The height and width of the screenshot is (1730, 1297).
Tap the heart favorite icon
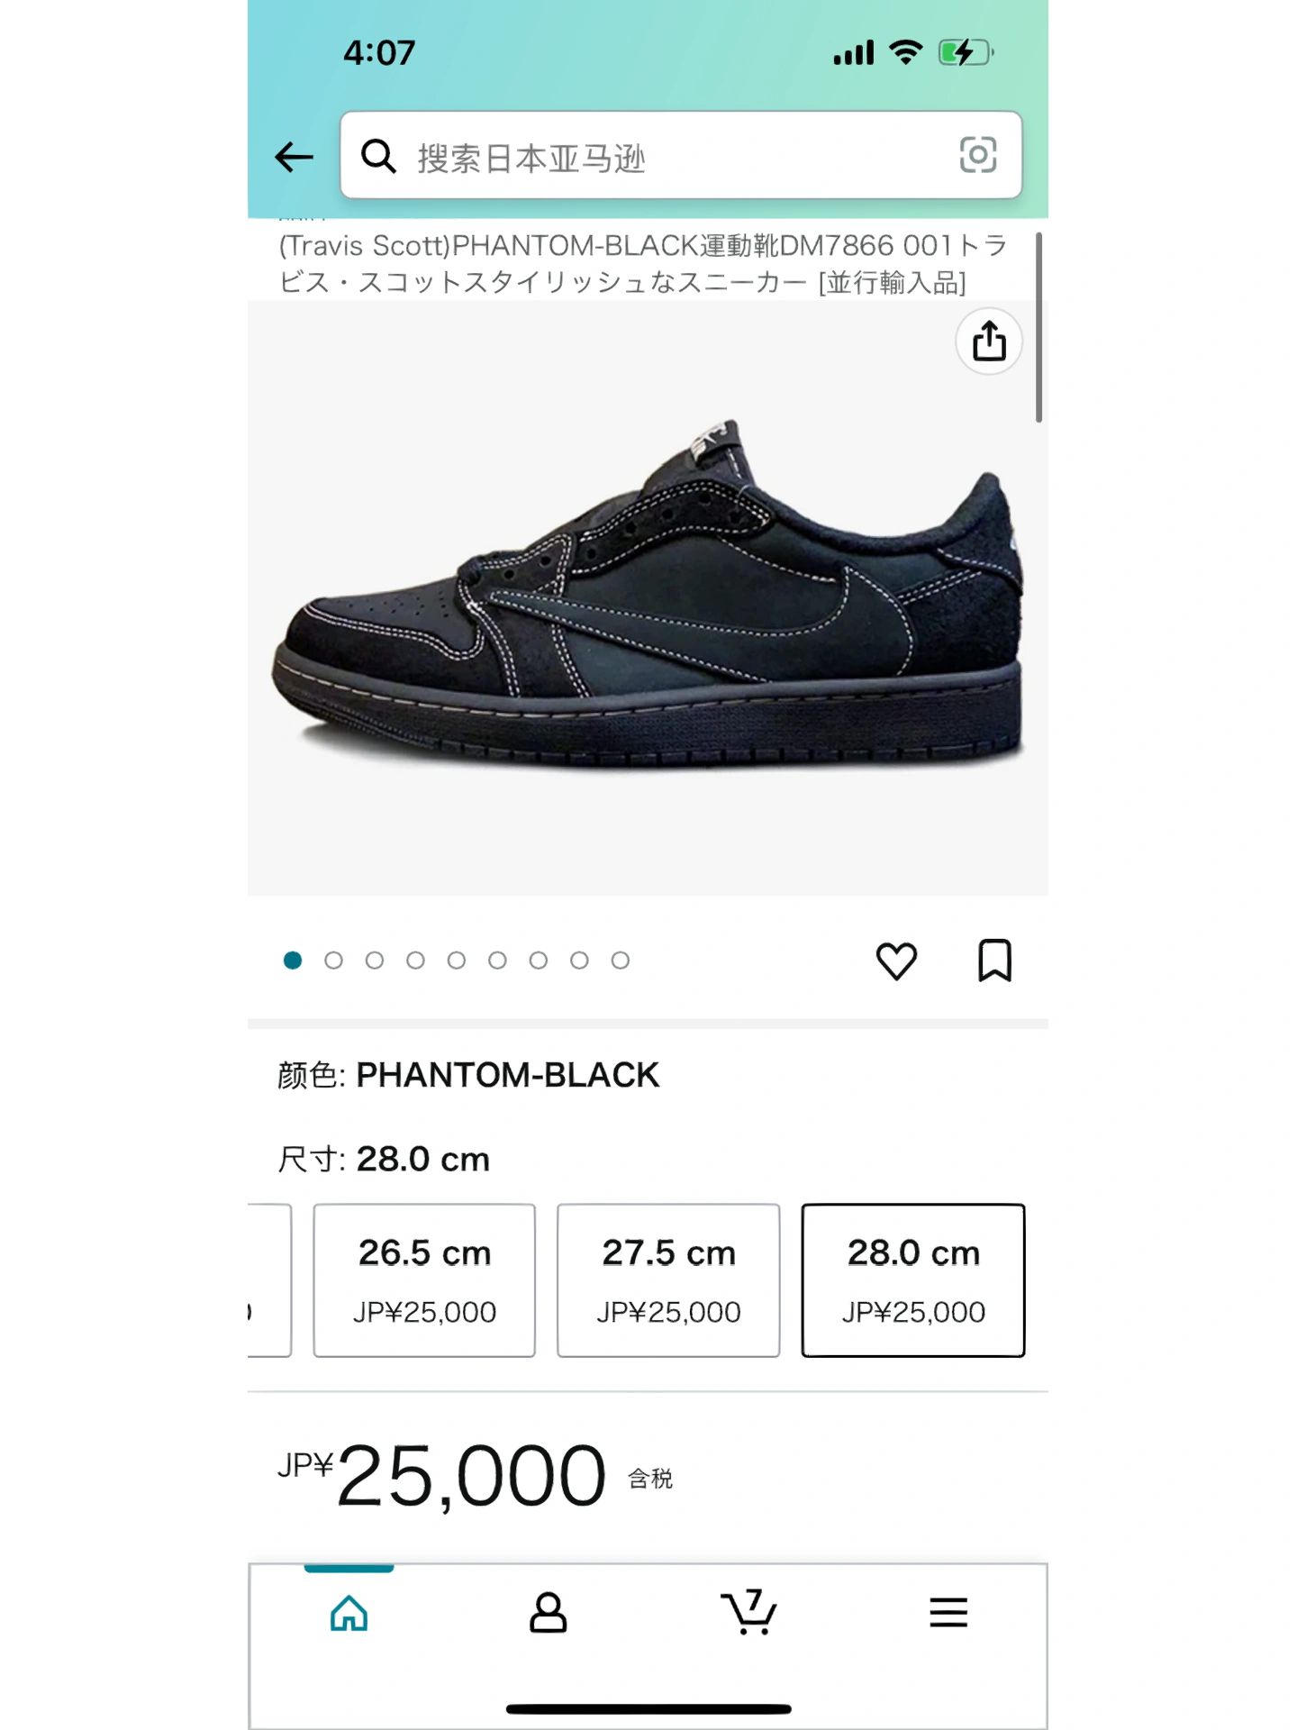click(x=896, y=961)
